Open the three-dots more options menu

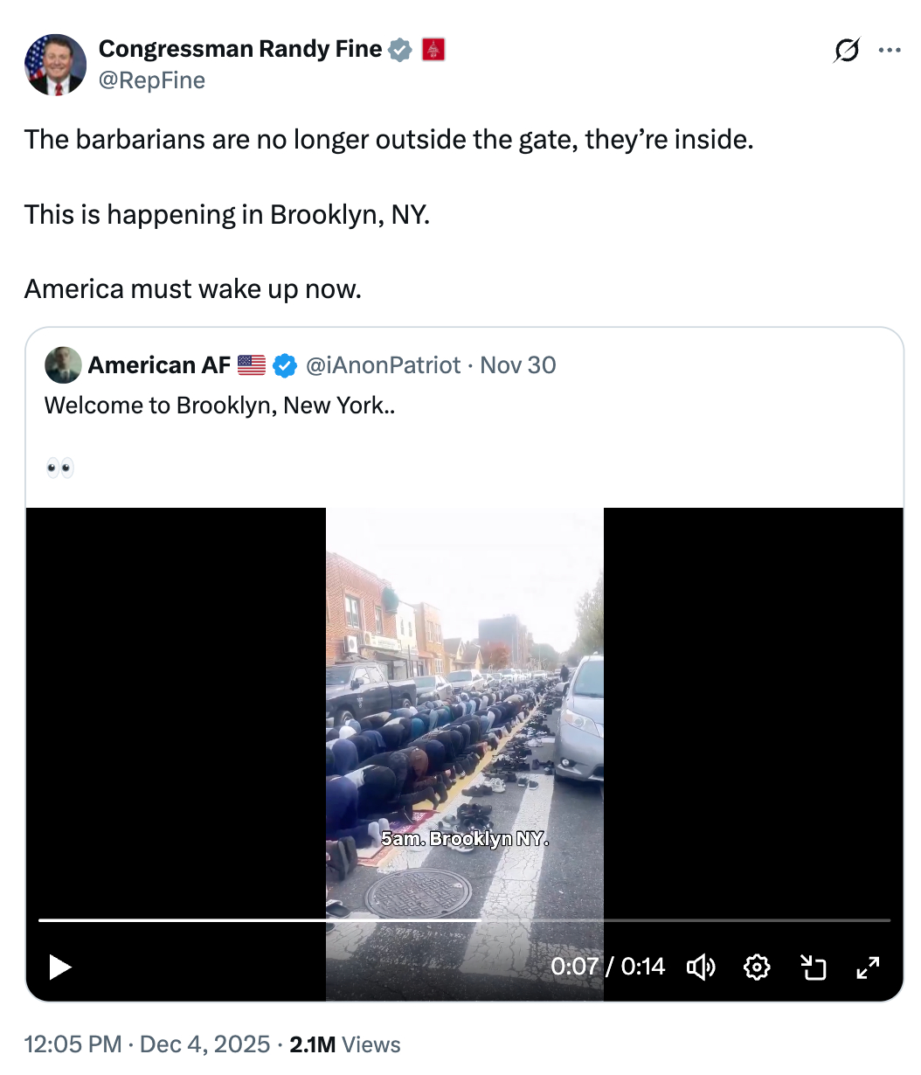tap(890, 51)
